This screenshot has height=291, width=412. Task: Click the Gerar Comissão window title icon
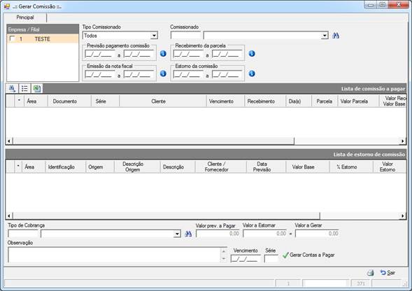pyautogui.click(x=7, y=6)
